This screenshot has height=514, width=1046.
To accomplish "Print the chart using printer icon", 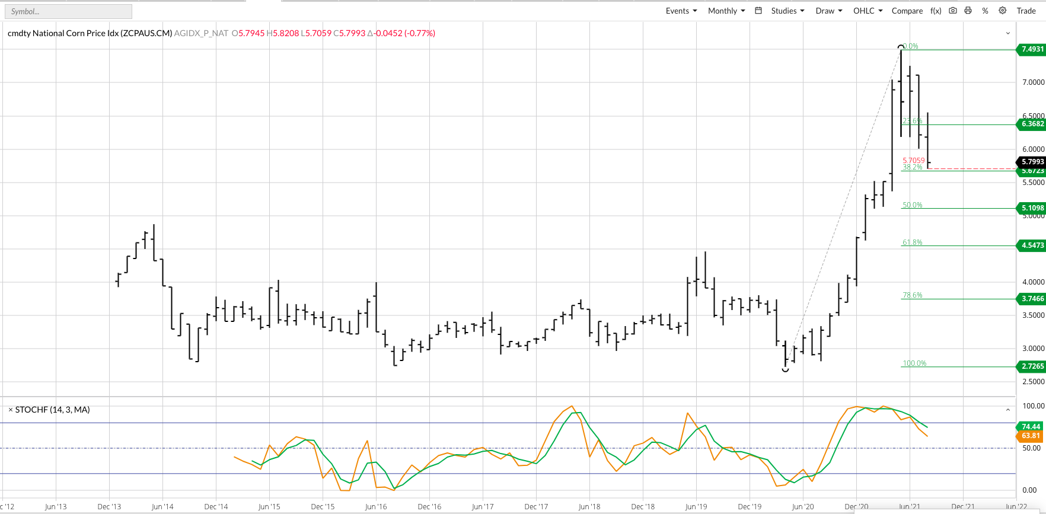I will point(968,11).
